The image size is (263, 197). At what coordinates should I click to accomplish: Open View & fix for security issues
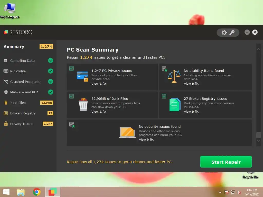tap(146, 140)
